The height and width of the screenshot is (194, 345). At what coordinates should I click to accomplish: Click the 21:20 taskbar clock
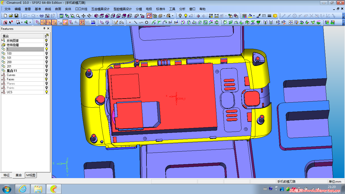pos(332,187)
